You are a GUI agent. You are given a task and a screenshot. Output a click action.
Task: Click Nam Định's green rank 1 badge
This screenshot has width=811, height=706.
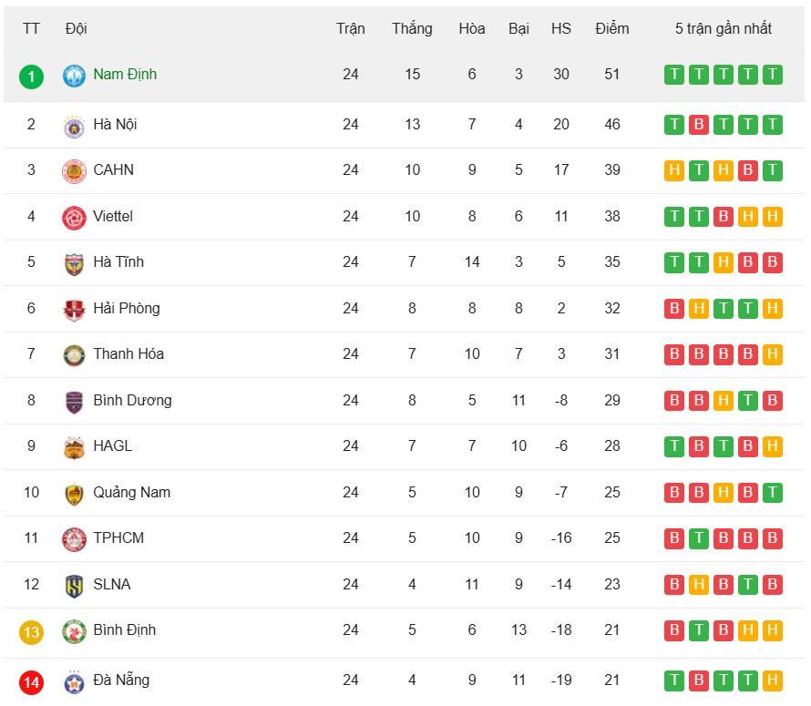click(x=31, y=76)
